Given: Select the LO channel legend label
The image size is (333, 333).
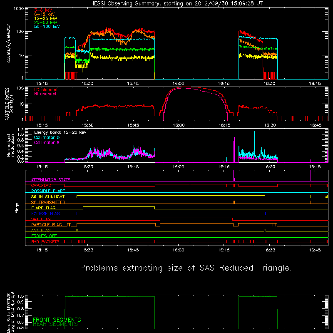Looking at the screenshot, I should tap(46, 89).
